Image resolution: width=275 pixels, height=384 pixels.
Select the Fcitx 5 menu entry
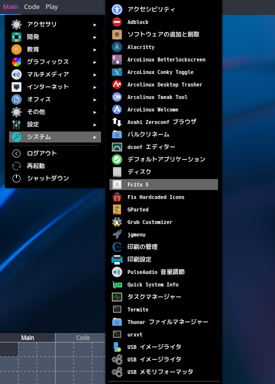point(163,184)
